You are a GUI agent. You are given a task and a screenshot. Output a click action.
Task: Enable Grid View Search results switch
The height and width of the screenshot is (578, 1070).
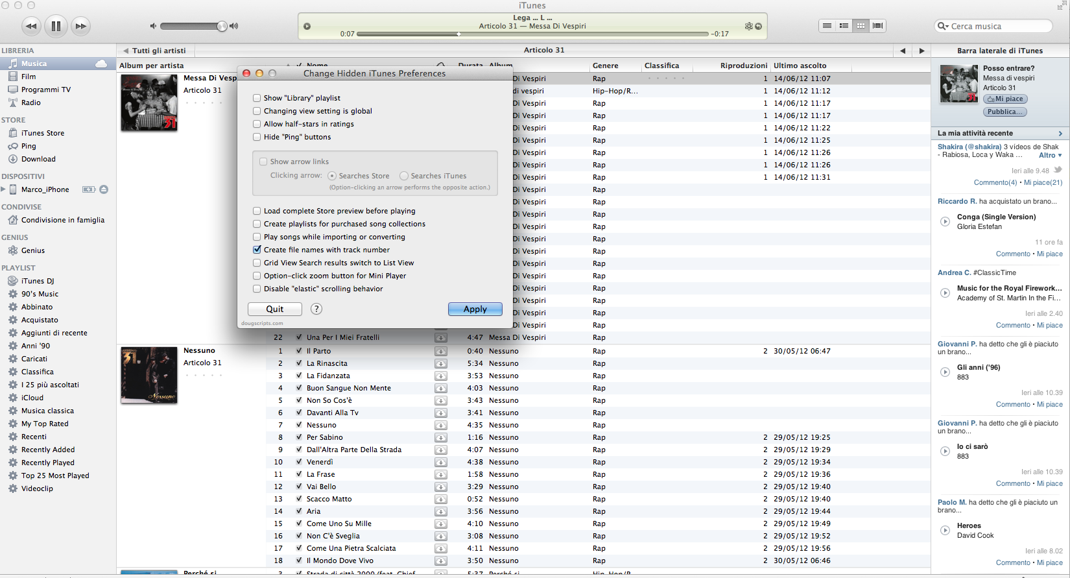(x=257, y=263)
